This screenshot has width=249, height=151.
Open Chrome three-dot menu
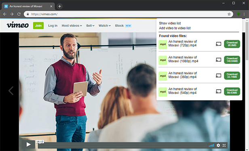pyautogui.click(x=244, y=14)
